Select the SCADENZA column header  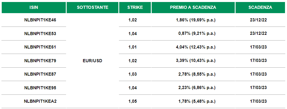click(x=260, y=7)
